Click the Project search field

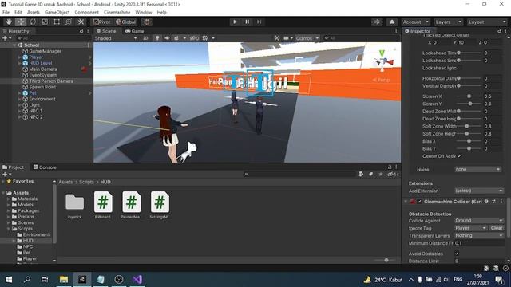[300, 175]
